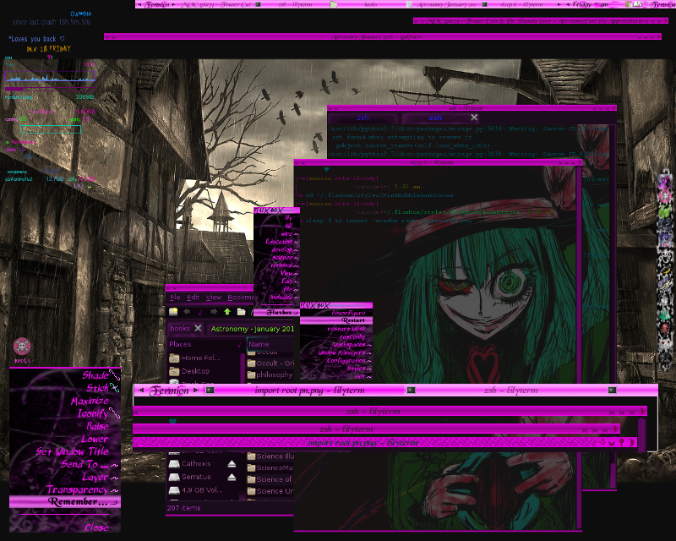Focus MOC [play] entry in top iconbar
The height and width of the screenshot is (541, 676).
tap(215, 5)
